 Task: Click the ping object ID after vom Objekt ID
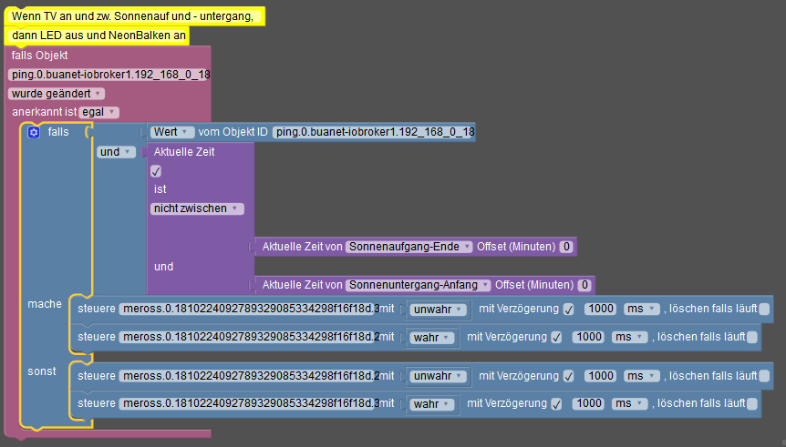coord(374,132)
